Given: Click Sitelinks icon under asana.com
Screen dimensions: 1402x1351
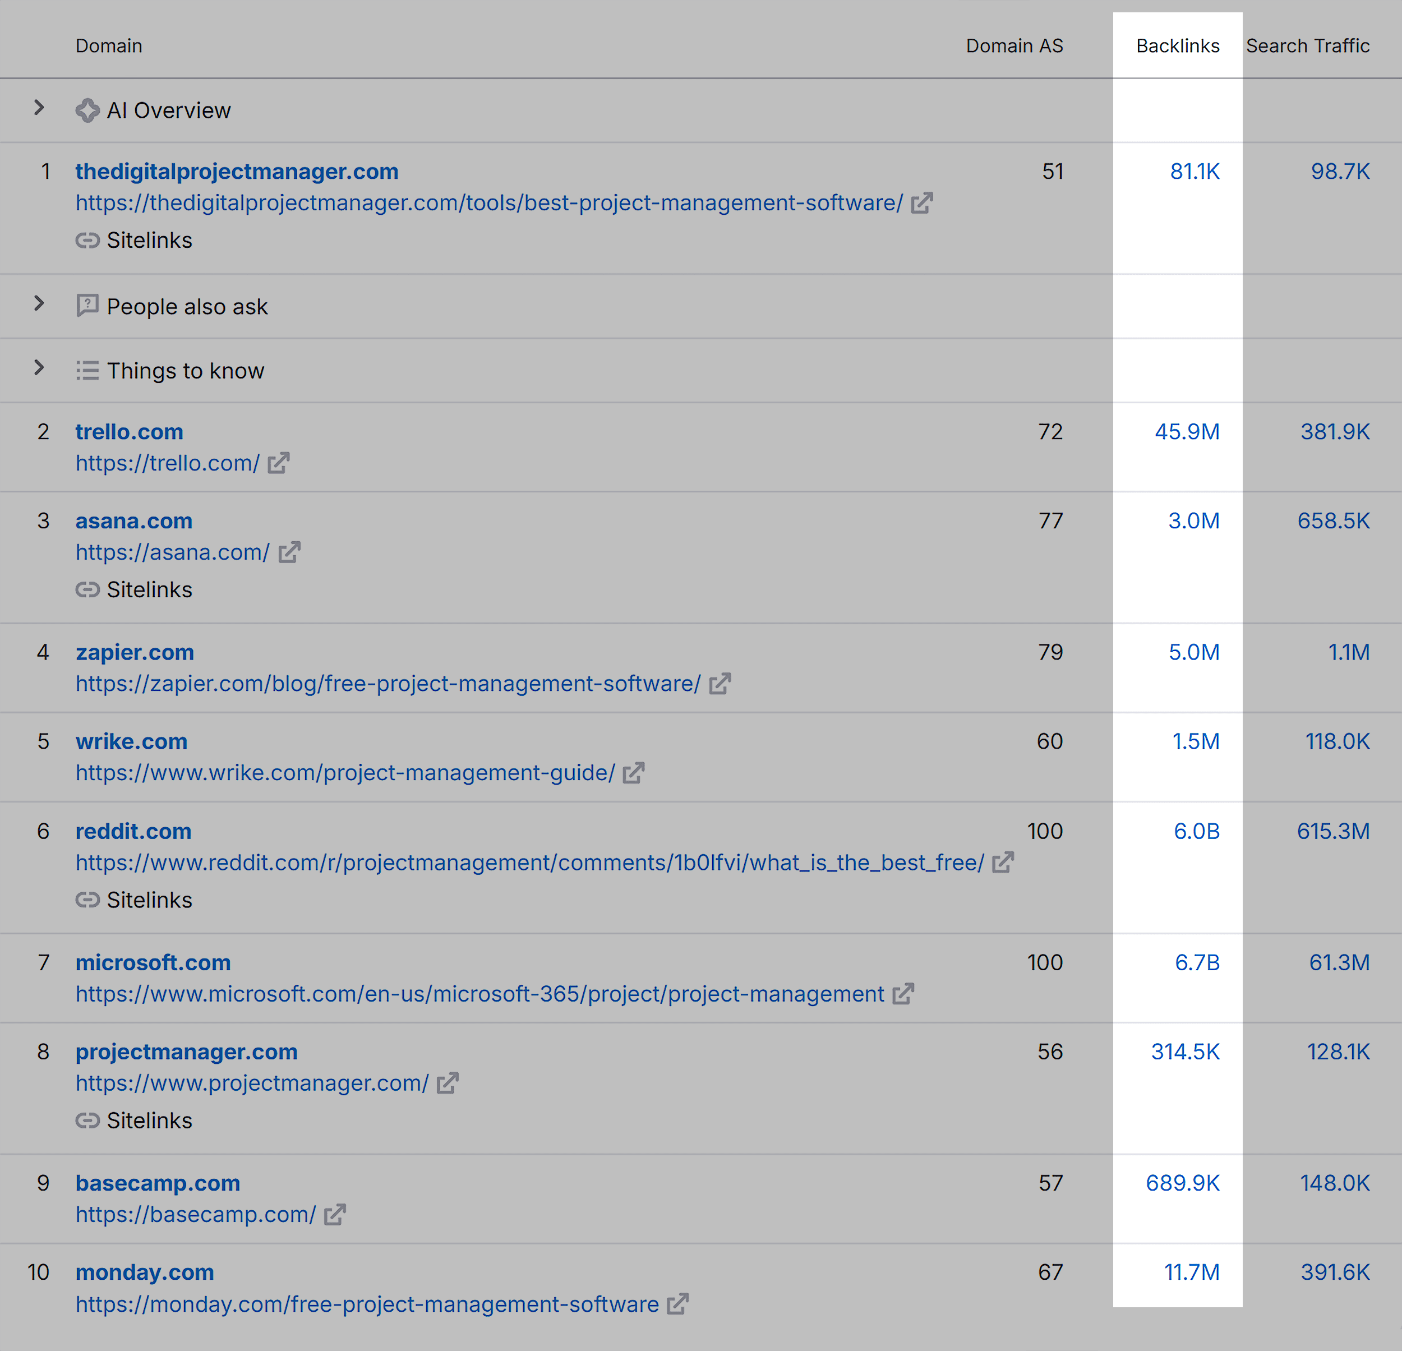Looking at the screenshot, I should (x=87, y=590).
